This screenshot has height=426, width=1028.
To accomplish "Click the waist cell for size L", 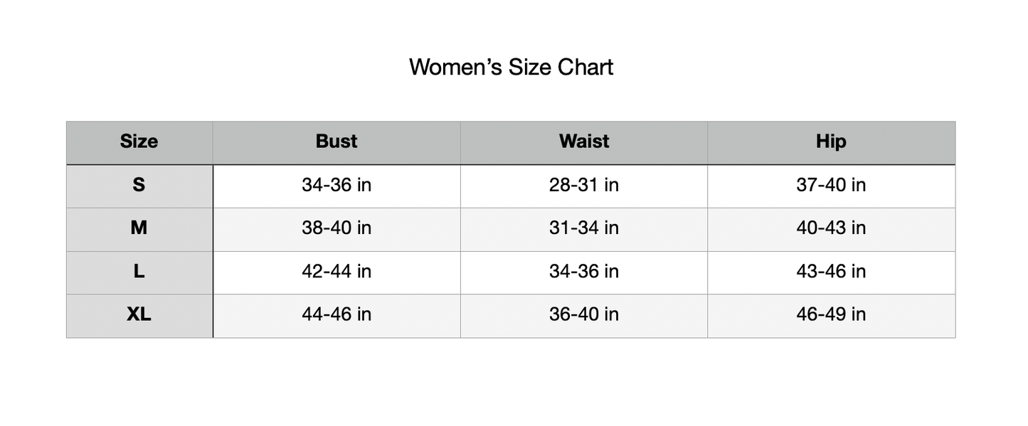I will click(584, 272).
